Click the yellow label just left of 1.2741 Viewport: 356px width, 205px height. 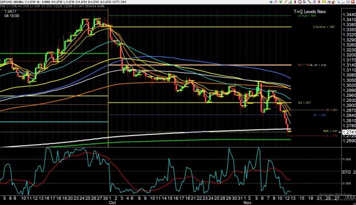pos(330,131)
